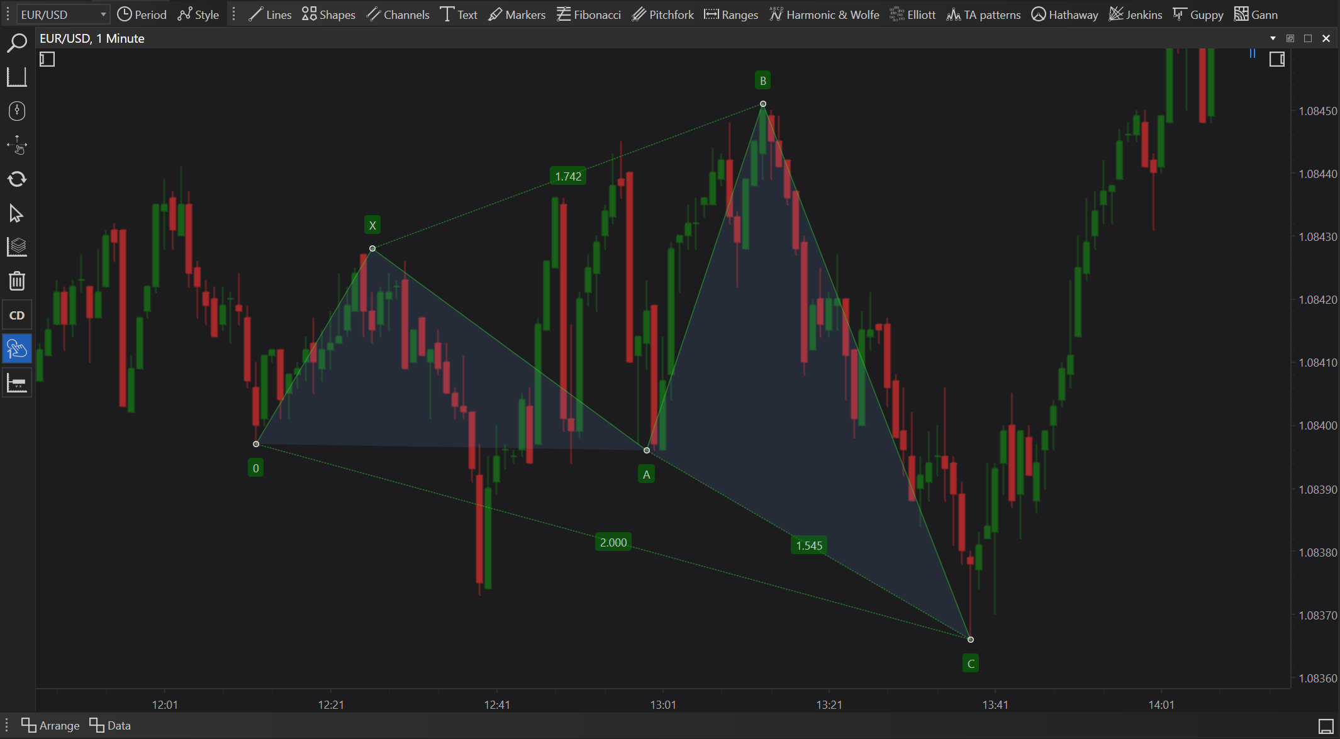Open the chart layers icon
This screenshot has height=739, width=1340.
[17, 247]
